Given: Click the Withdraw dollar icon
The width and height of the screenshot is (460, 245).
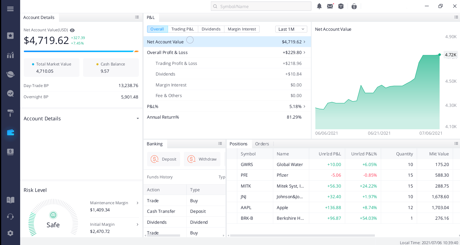Looking at the screenshot, I should click(x=191, y=159).
